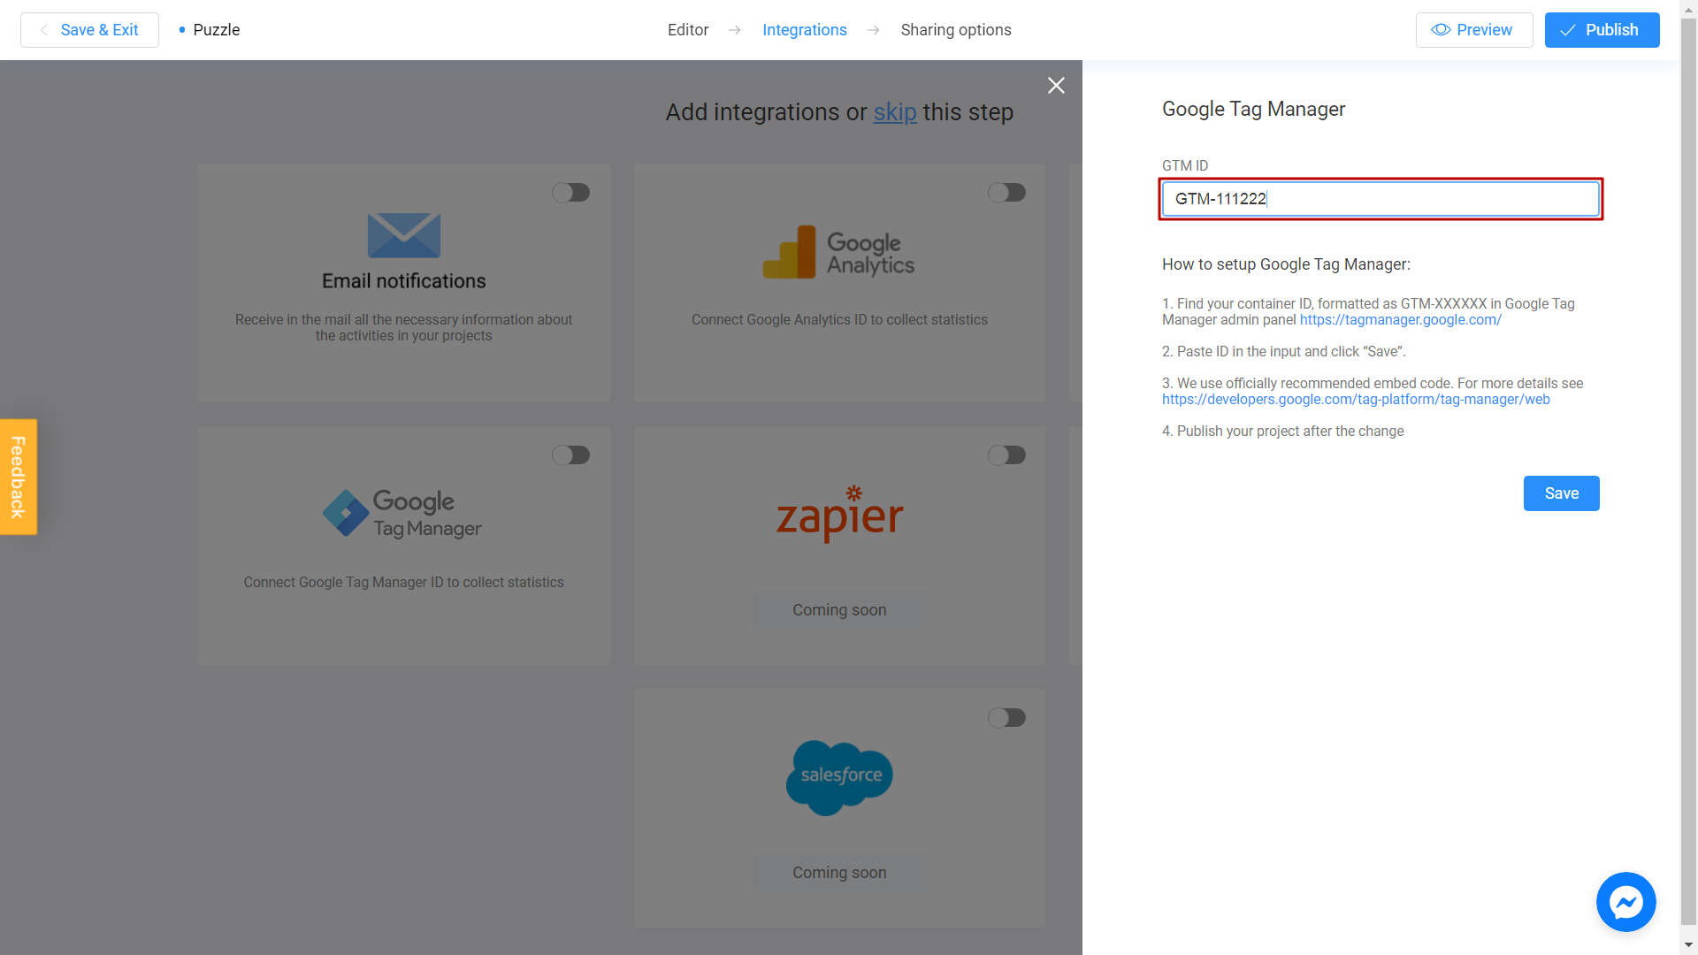Click the Email notifications icon
Viewport: 1698px width, 955px height.
click(x=403, y=235)
